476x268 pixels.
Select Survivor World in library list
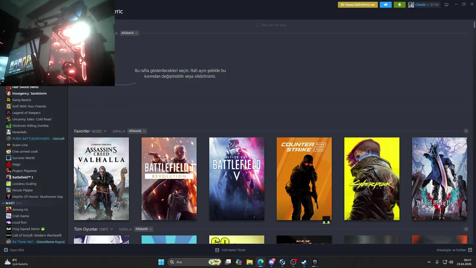[23, 158]
